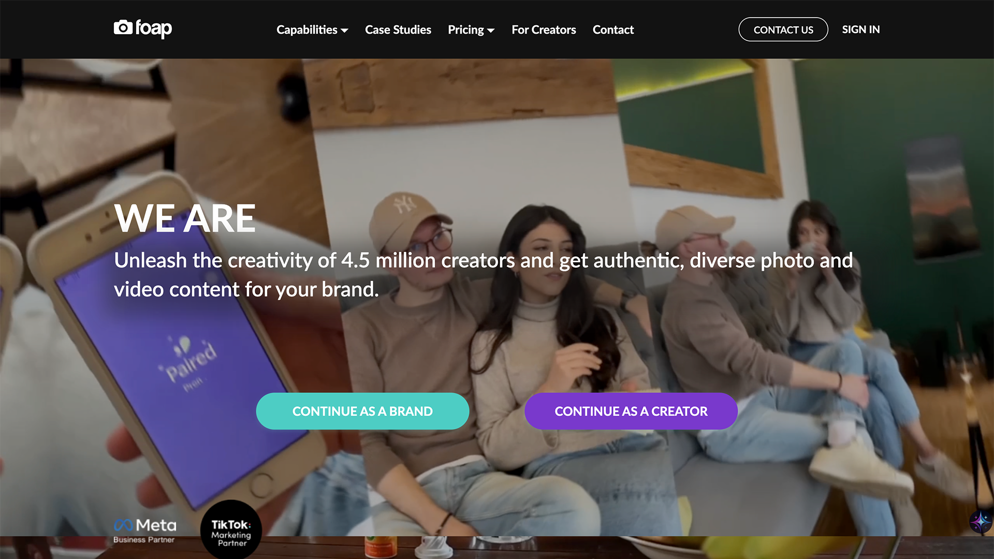
Task: Select Contact in the navigation bar
Action: [x=613, y=30]
